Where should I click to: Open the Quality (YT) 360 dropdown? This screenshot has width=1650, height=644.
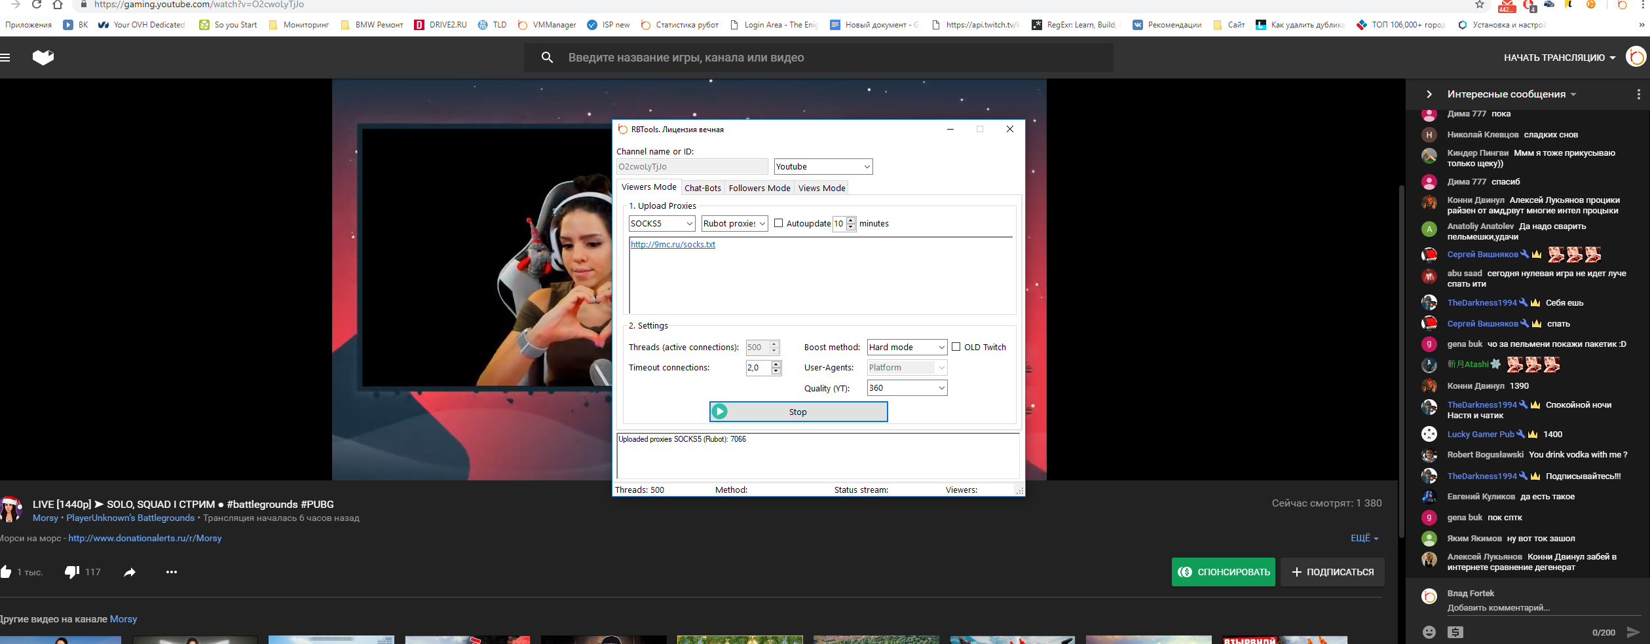point(907,388)
